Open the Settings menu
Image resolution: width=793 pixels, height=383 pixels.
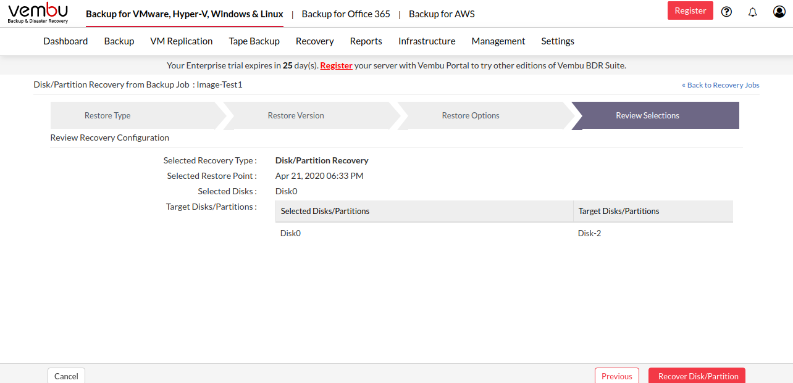point(558,41)
